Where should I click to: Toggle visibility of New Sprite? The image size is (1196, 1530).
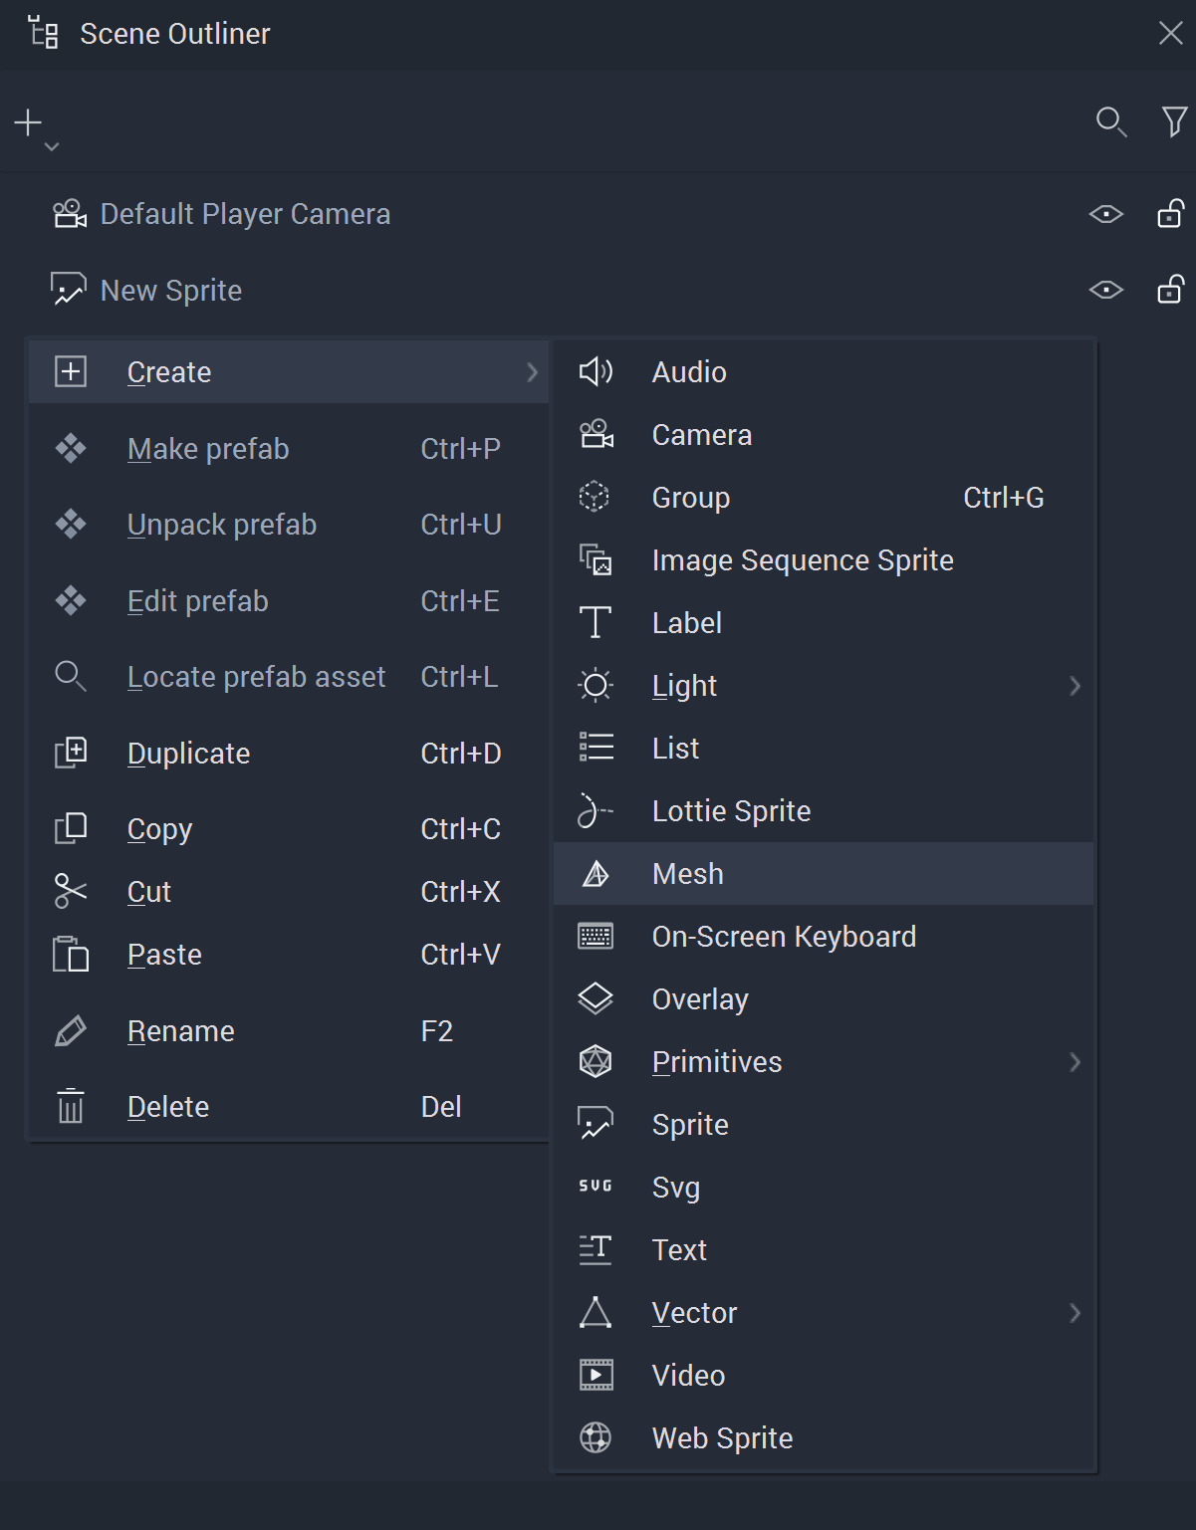tap(1105, 290)
